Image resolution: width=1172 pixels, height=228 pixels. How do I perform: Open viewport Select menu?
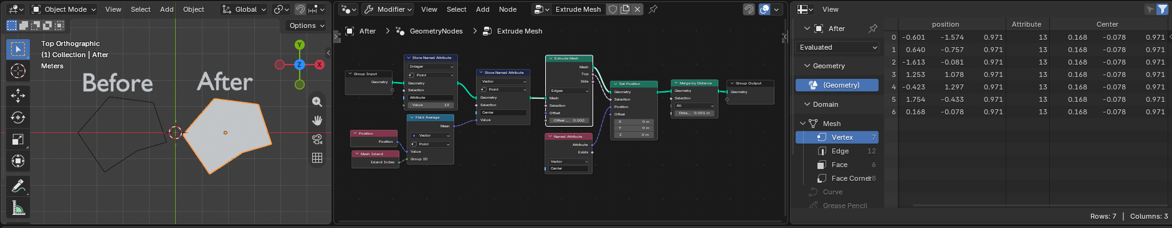pyautogui.click(x=141, y=9)
